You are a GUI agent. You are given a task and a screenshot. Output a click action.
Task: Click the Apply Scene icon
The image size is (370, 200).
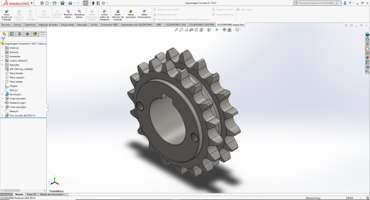point(229,30)
